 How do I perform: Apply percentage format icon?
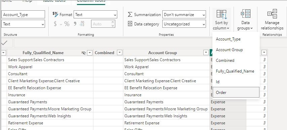67,24
